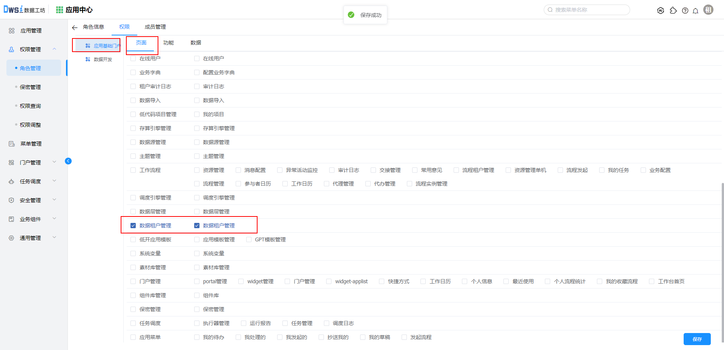Switch to the 成员管理 tab
724x350 pixels.
click(x=155, y=27)
